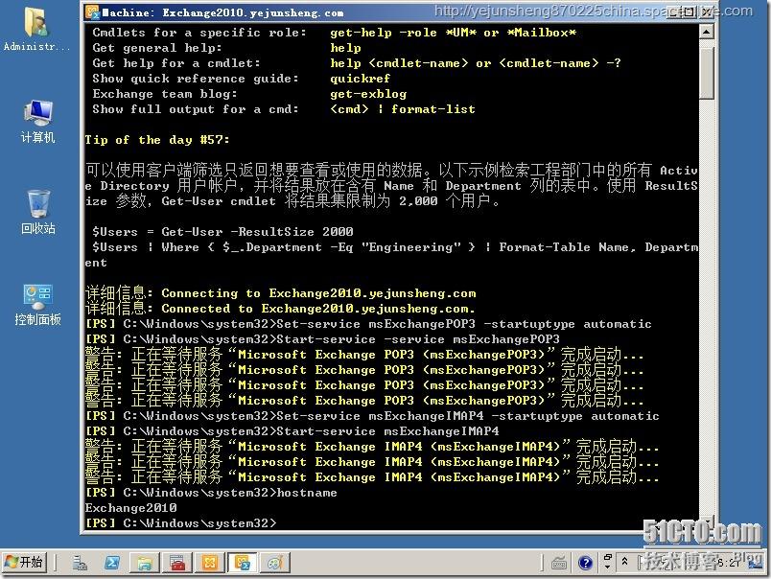Click the 'quickref' command text
This screenshot has height=579, width=771.
click(360, 79)
